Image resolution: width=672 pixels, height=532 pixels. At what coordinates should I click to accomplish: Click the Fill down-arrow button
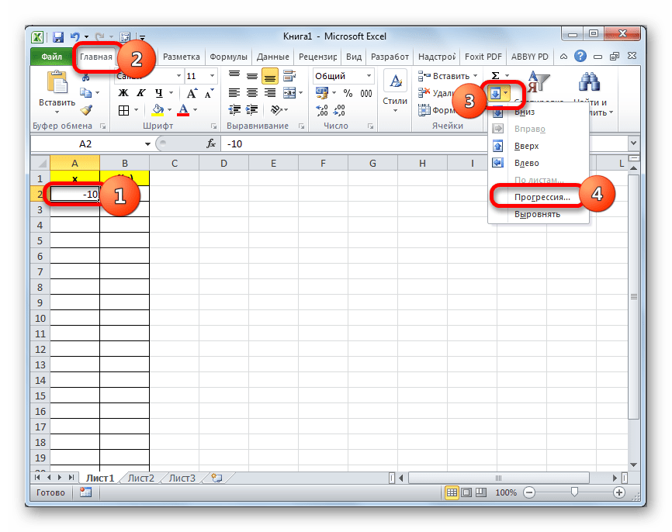point(495,93)
